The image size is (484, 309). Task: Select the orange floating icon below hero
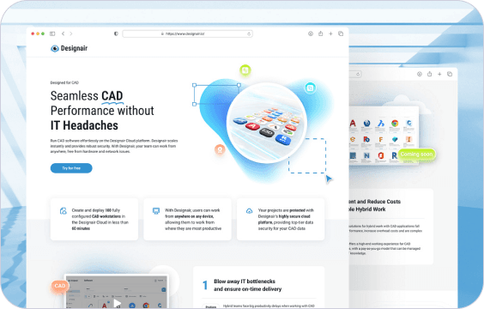coord(220,149)
